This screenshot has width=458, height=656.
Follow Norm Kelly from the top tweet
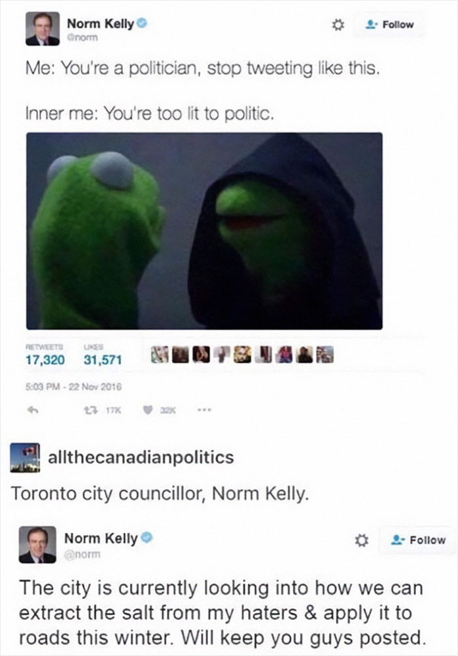coord(389,25)
